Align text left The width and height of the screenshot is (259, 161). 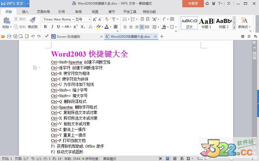[125, 27]
